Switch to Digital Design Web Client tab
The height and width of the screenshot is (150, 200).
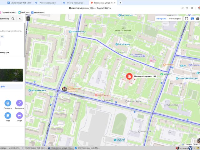19,3
